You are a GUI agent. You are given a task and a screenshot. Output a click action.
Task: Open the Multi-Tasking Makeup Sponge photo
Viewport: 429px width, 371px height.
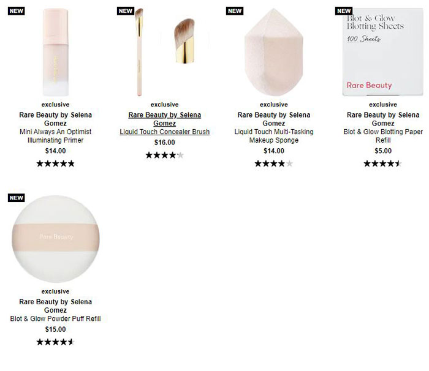273,52
